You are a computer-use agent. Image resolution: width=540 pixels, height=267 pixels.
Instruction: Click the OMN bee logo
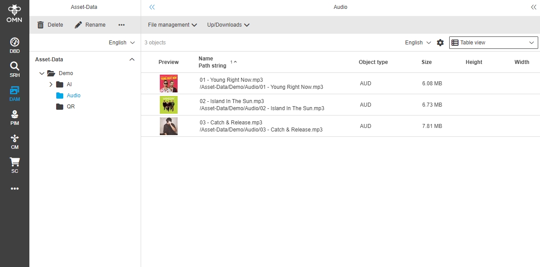click(15, 13)
